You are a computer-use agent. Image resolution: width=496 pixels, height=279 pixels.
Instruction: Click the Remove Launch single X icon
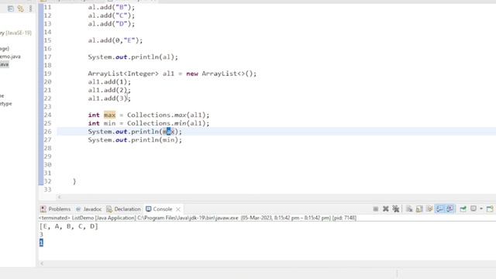[x=386, y=208]
